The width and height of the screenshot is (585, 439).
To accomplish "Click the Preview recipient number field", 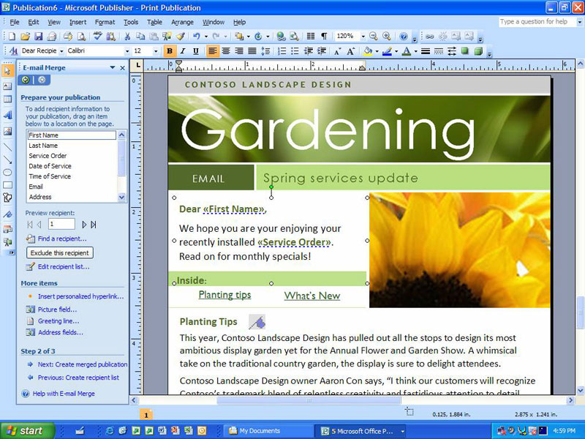I will [x=61, y=224].
